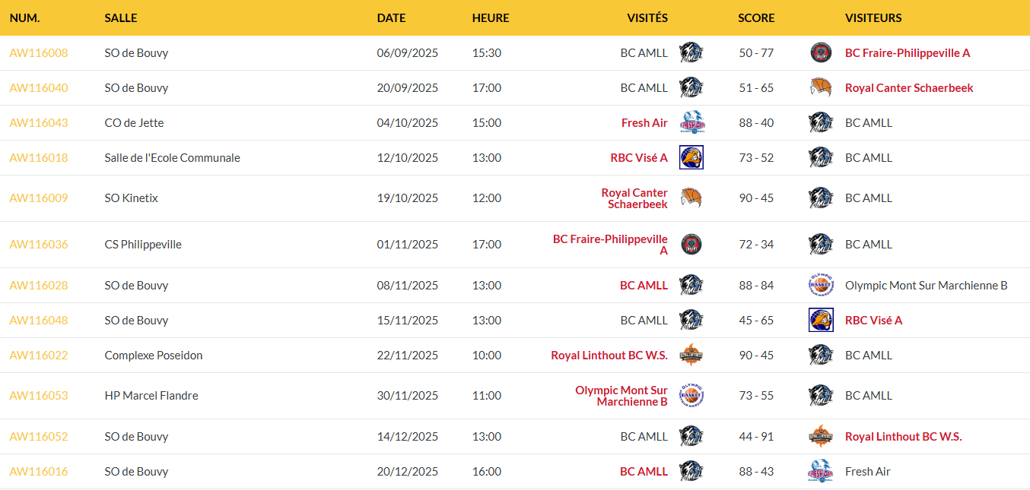Open match number AW116009 link
The width and height of the screenshot is (1030, 490).
tap(39, 198)
